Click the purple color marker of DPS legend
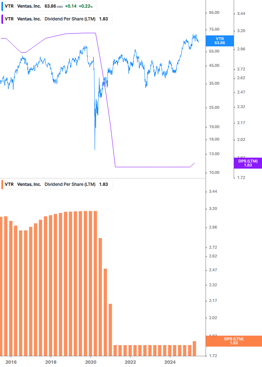 click(2, 19)
